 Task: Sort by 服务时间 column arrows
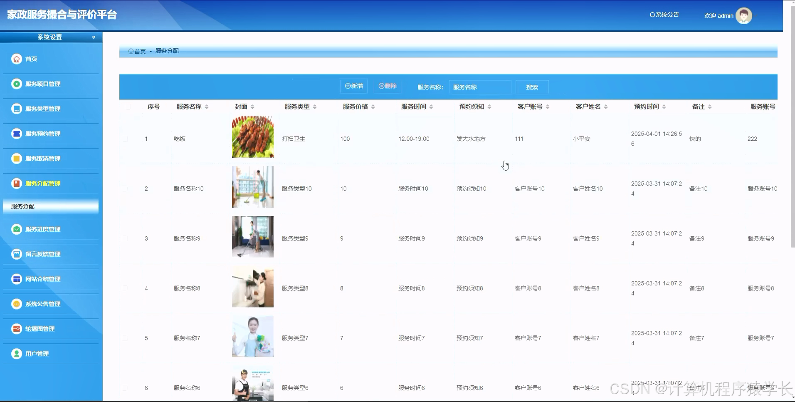[431, 107]
